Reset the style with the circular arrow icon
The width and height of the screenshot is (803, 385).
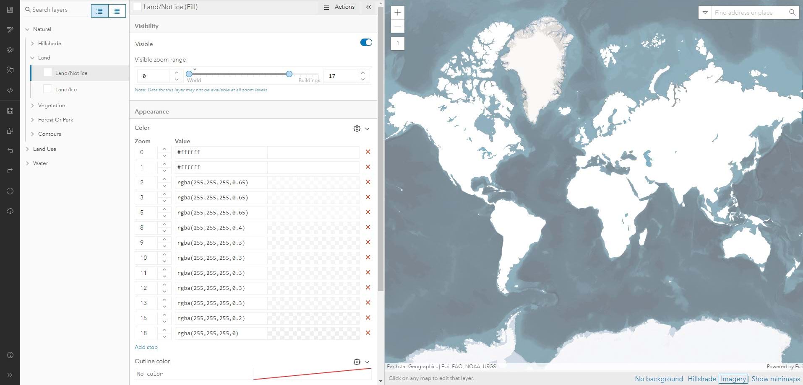10,191
